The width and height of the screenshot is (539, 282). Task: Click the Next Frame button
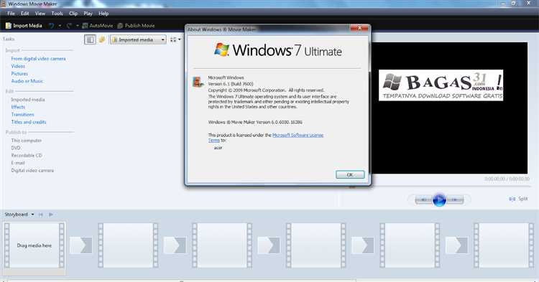(455, 199)
